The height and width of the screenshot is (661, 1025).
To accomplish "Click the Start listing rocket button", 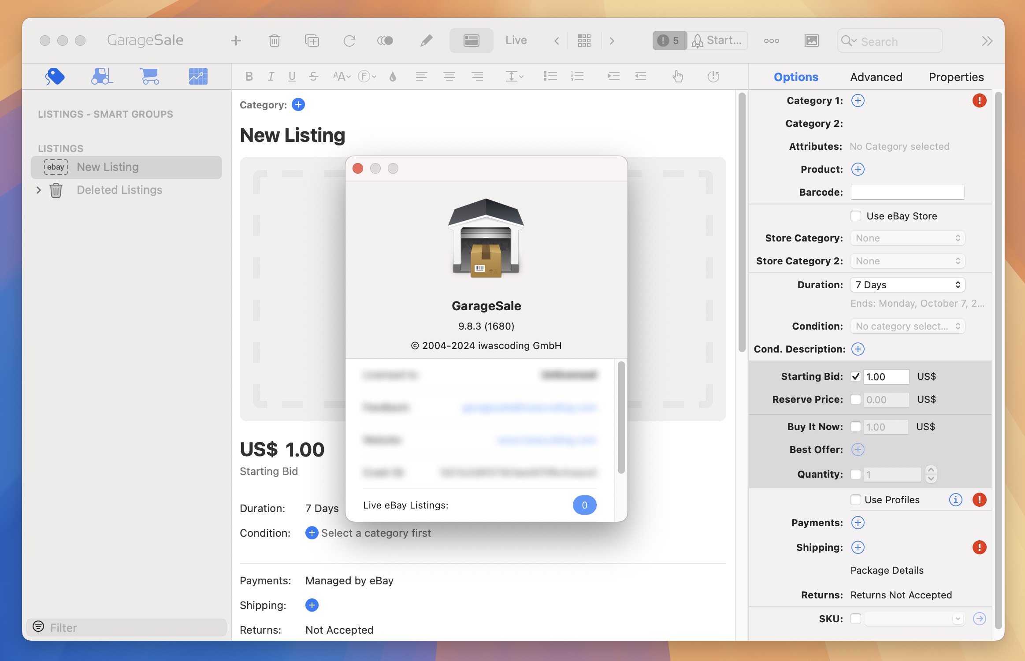I will (717, 41).
